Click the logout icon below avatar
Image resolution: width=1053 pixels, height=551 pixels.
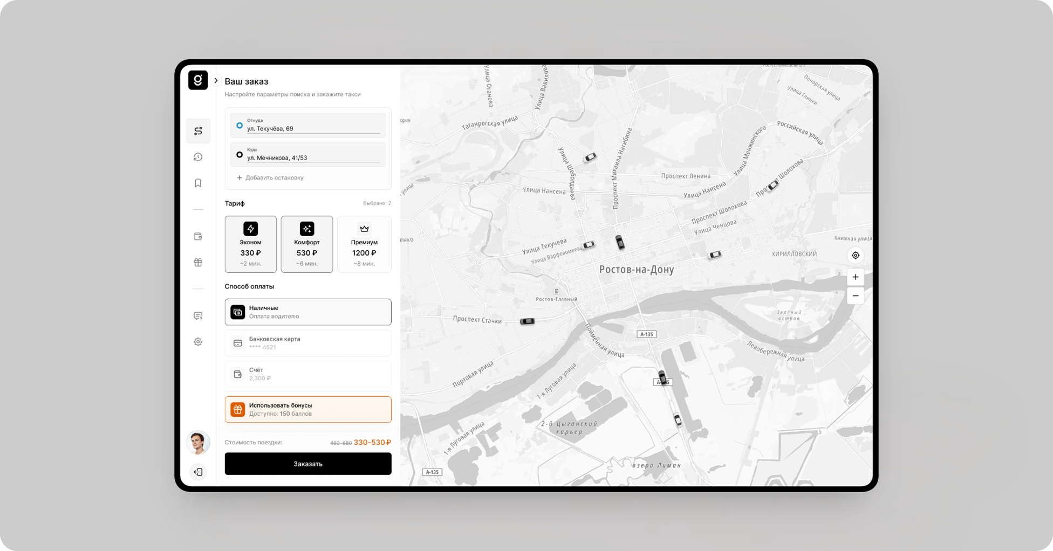[198, 472]
